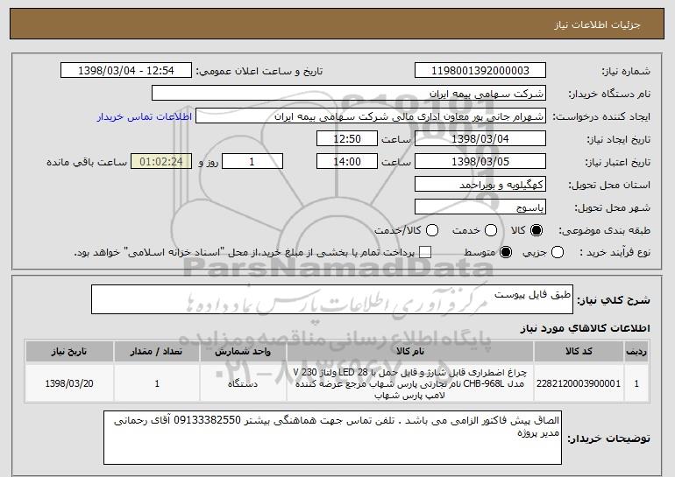Click the شرح کلی نیاز label

coord(614,300)
